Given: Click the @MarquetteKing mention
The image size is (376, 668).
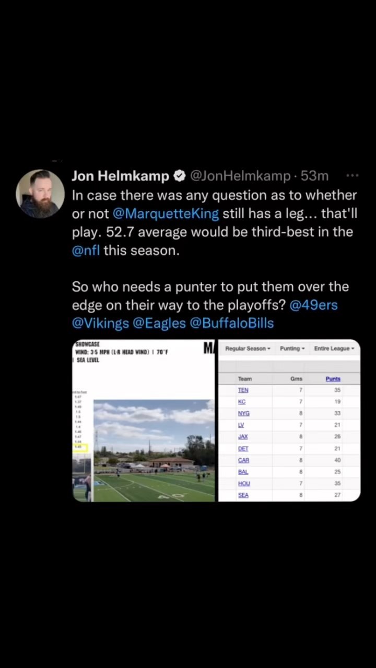Looking at the screenshot, I should click(x=166, y=213).
